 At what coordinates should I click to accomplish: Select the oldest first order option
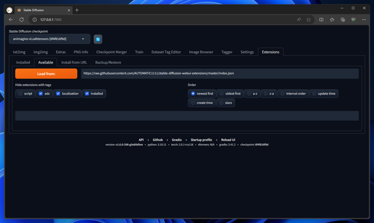(x=230, y=94)
